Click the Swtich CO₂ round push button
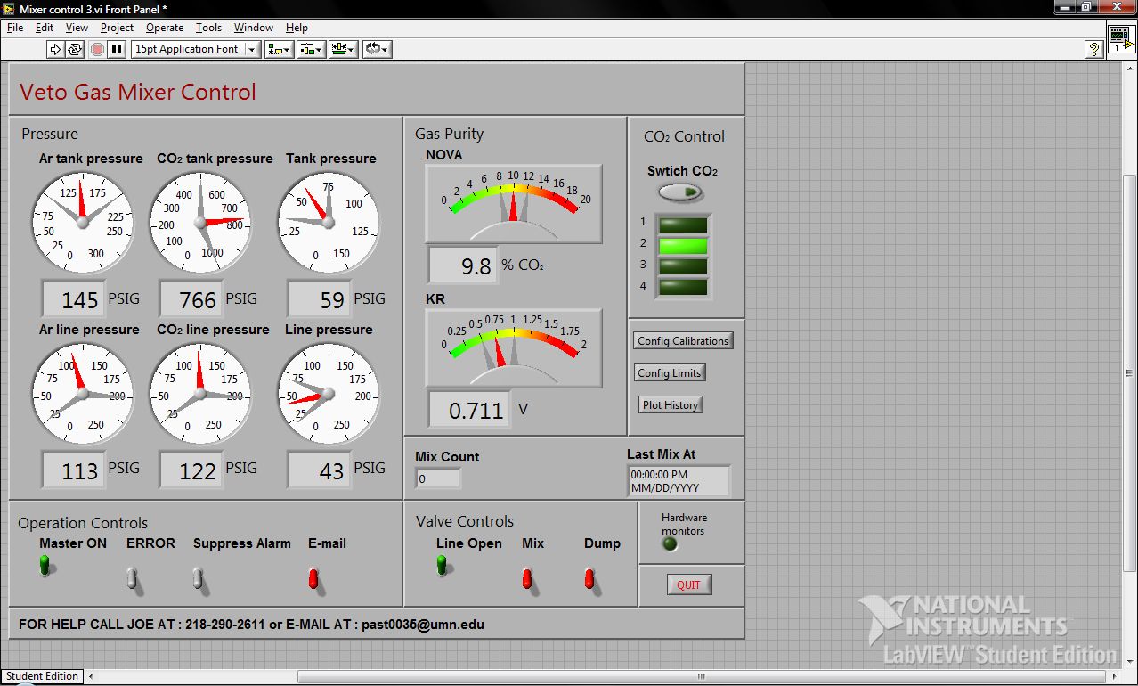The image size is (1138, 686). click(681, 192)
